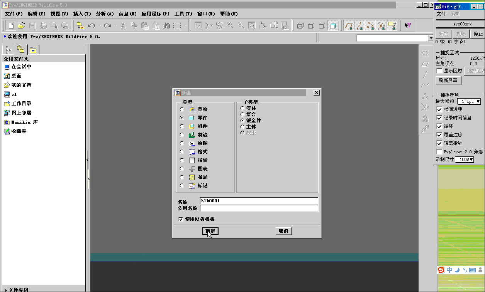
Task: Click the refit view toolbar icon
Action: tap(252, 25)
